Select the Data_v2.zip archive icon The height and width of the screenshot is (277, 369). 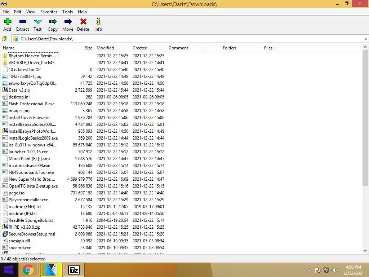5,90
